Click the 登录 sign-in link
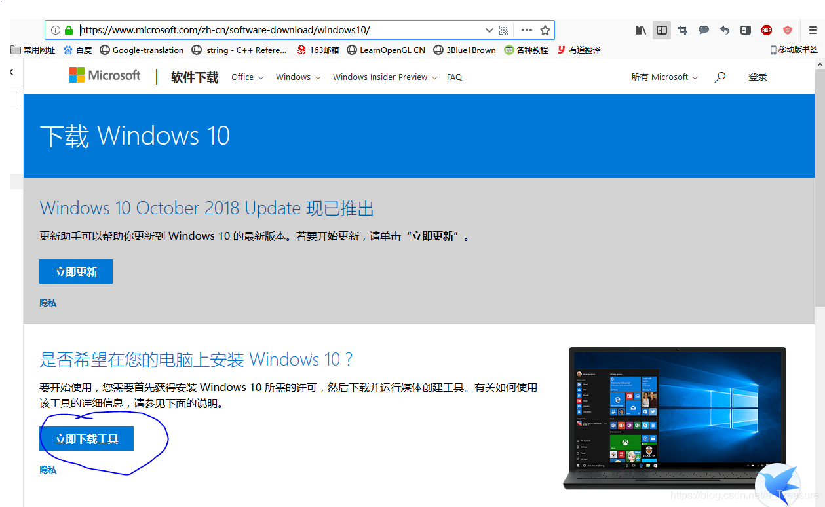825x507 pixels. [758, 77]
